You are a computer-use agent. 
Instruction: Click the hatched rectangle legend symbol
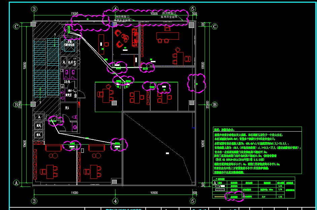(x=220, y=190)
